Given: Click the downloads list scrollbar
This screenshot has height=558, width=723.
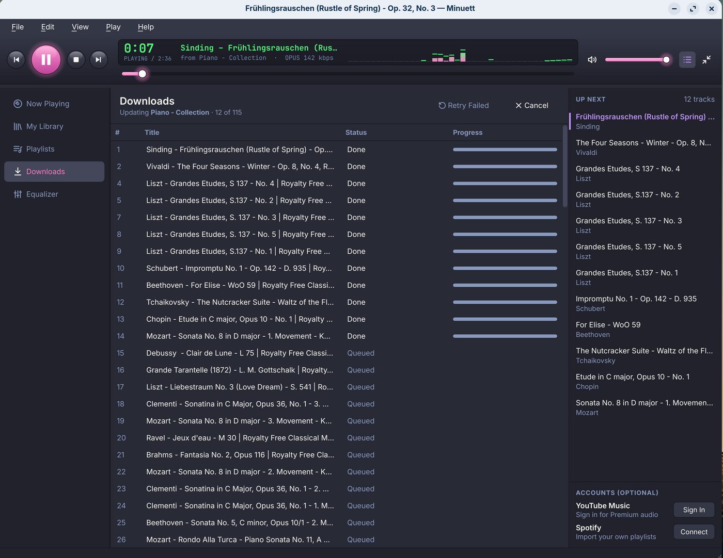Looking at the screenshot, I should 564,166.
